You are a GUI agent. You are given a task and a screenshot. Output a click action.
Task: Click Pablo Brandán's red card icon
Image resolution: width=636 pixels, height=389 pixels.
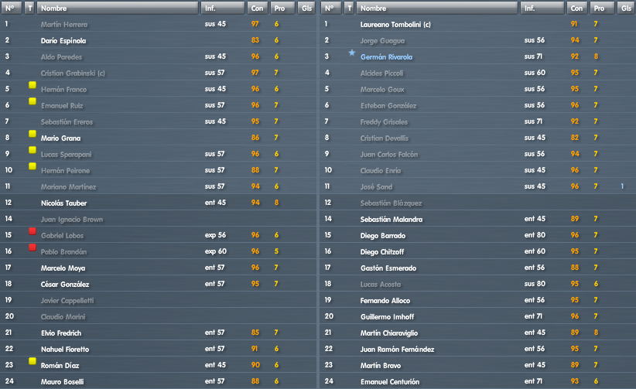click(x=32, y=247)
